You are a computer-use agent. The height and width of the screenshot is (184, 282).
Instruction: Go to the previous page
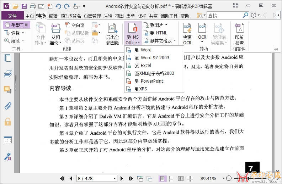(x=71, y=178)
